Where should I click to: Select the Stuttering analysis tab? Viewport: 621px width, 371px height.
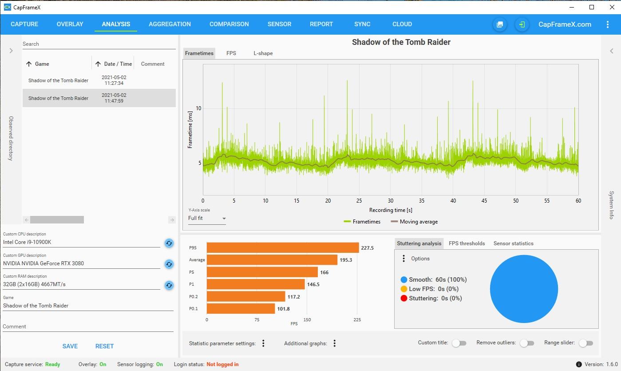(x=419, y=243)
